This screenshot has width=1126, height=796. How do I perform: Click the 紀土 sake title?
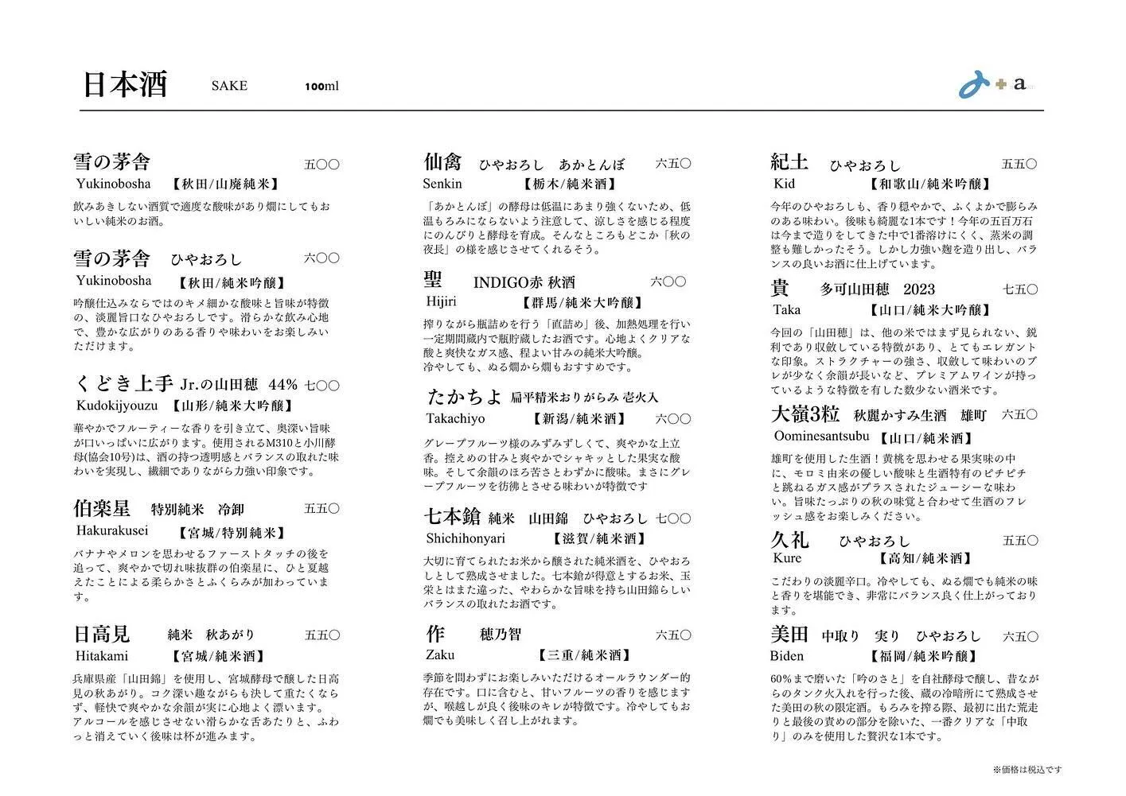coord(789,162)
